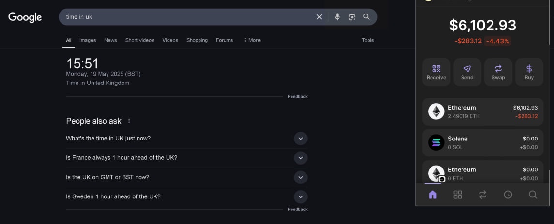This screenshot has height=224, width=554.
Task: Expand "Is France always 1 hour ahead" question
Action: (x=300, y=158)
